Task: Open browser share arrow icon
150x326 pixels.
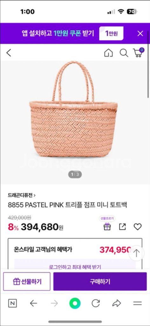Action: point(117,303)
